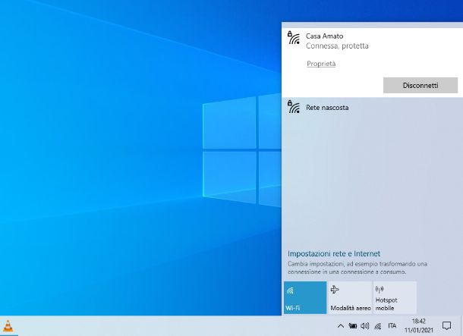Open VLC from the taskbar
Screen dimensions: 463x336
pyautogui.click(x=8, y=326)
